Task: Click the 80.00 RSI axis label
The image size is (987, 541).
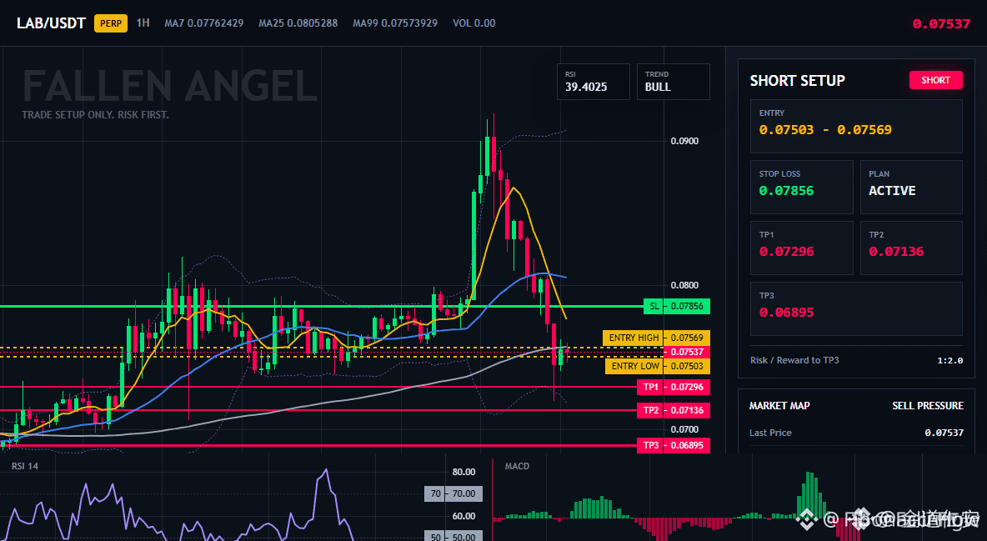Action: point(464,472)
